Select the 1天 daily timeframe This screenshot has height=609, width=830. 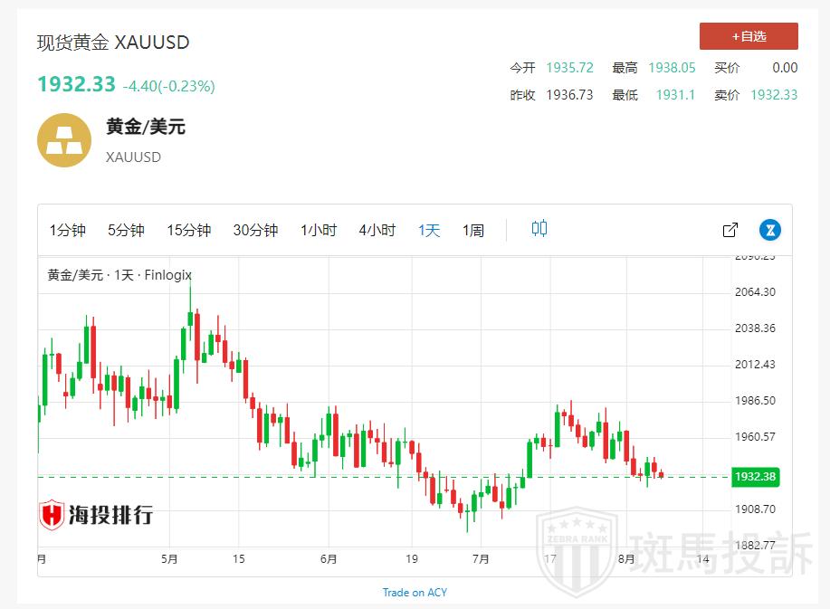point(429,231)
